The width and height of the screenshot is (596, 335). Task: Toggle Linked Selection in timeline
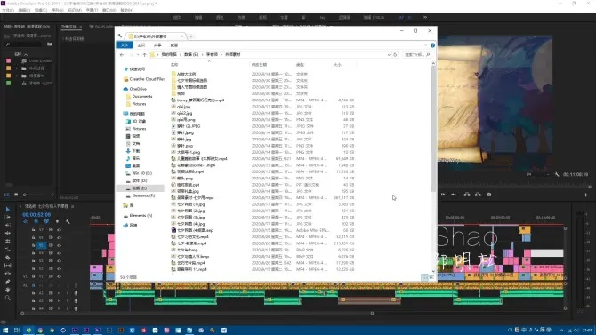click(46, 221)
